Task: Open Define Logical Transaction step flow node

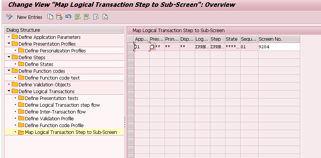Action: point(63,105)
